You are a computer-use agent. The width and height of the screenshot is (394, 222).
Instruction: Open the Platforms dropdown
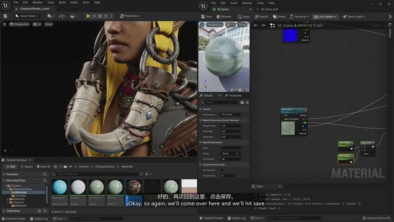(x=130, y=16)
